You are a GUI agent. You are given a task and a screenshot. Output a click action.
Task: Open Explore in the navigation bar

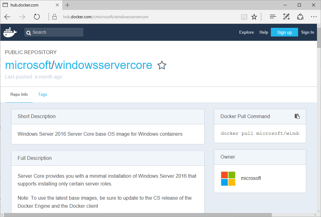[x=246, y=32]
